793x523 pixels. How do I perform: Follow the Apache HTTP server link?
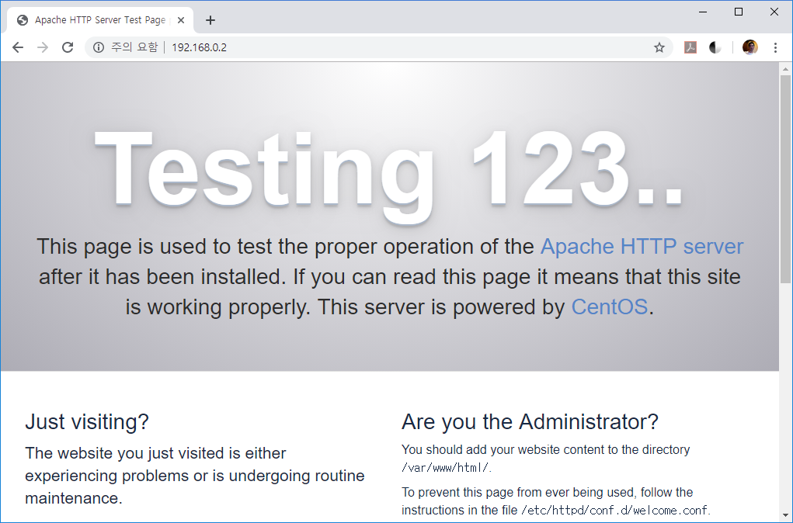[x=642, y=247]
